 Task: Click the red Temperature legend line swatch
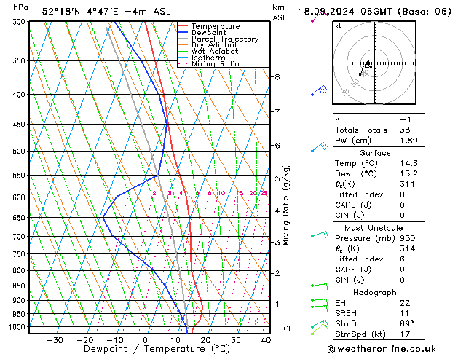pos(183,25)
